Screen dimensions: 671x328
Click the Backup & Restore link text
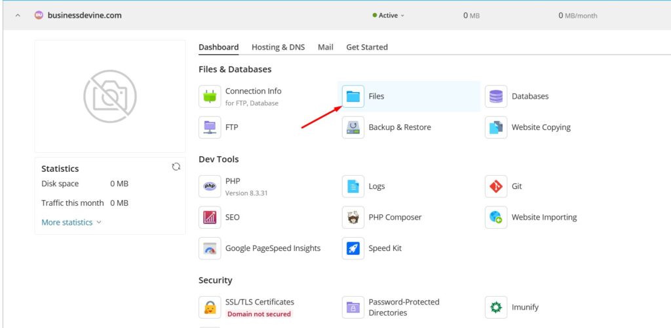400,127
